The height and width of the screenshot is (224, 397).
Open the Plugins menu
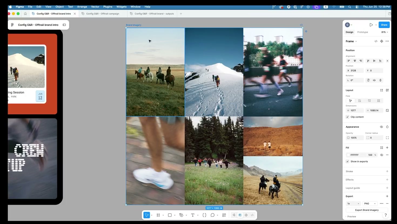click(108, 7)
